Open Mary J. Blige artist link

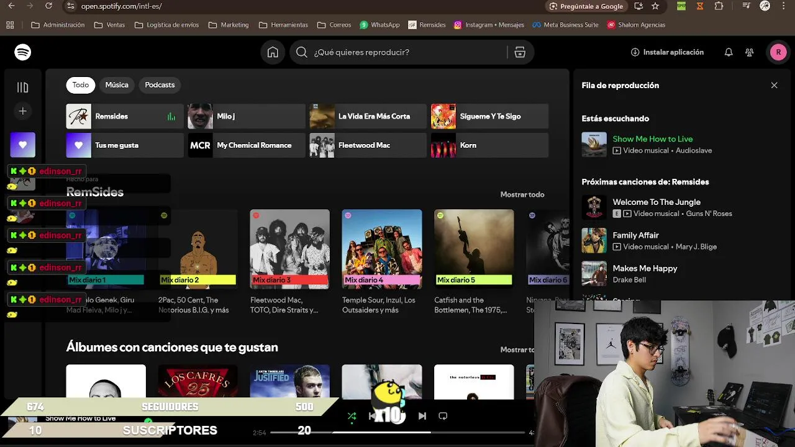[x=696, y=246]
